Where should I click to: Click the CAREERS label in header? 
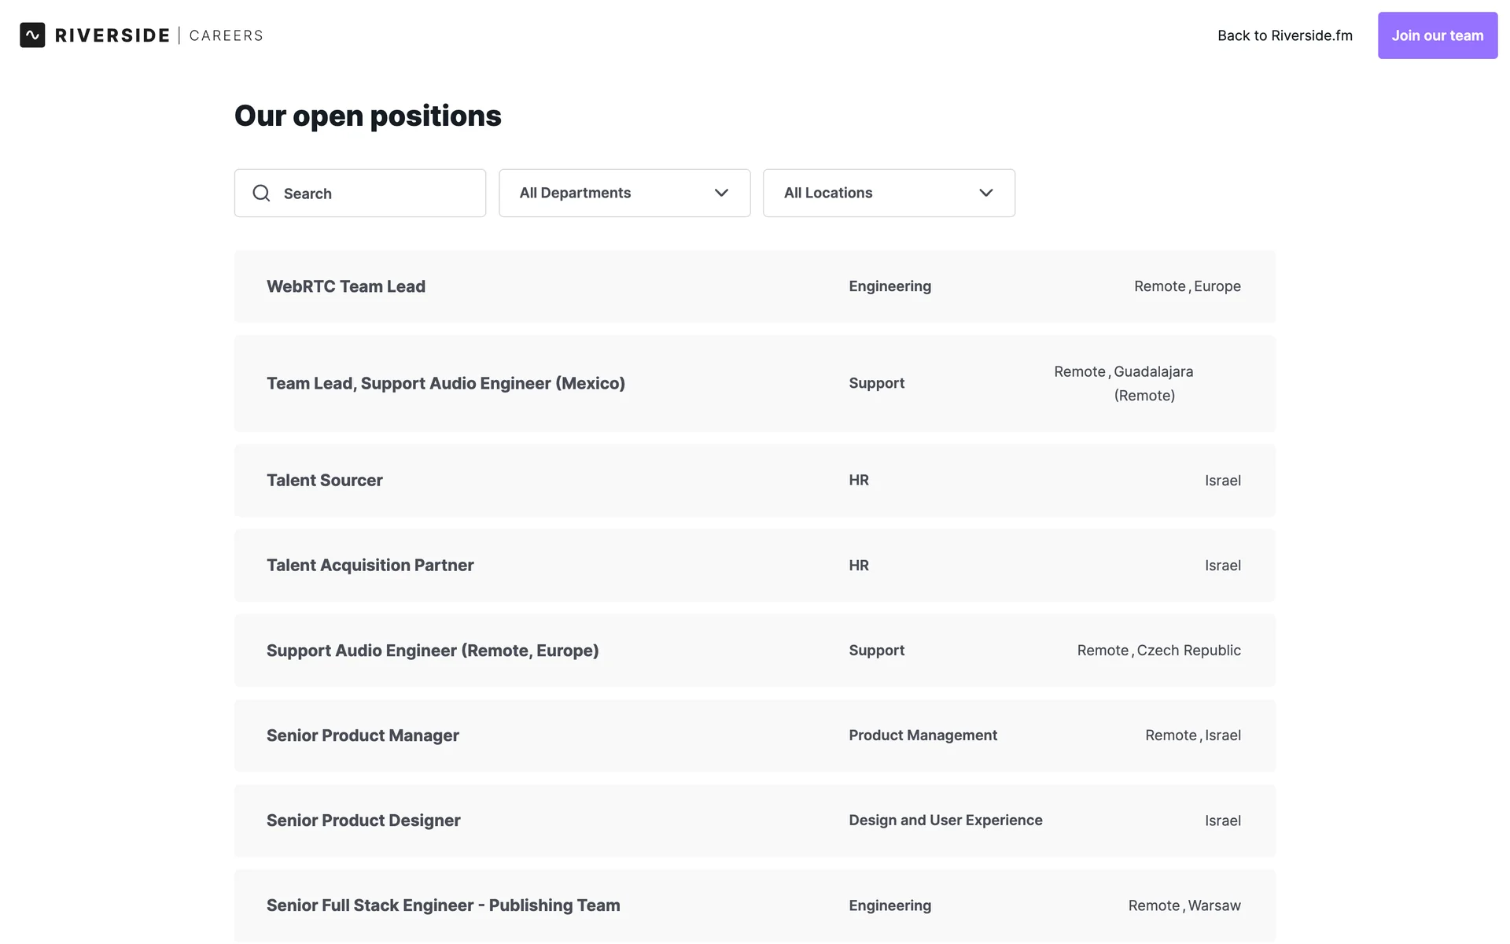tap(226, 35)
